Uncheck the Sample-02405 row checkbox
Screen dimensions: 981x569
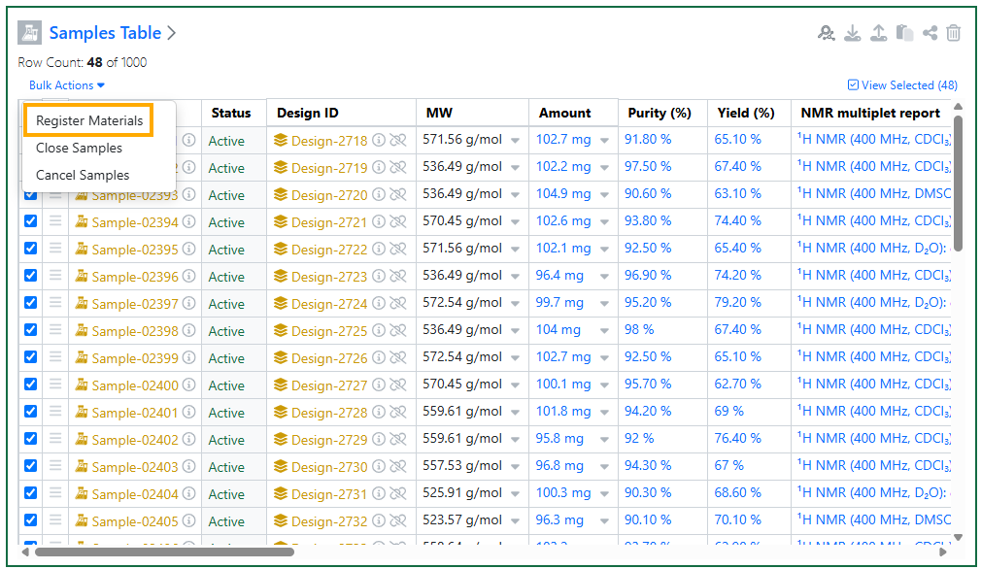pyautogui.click(x=31, y=520)
